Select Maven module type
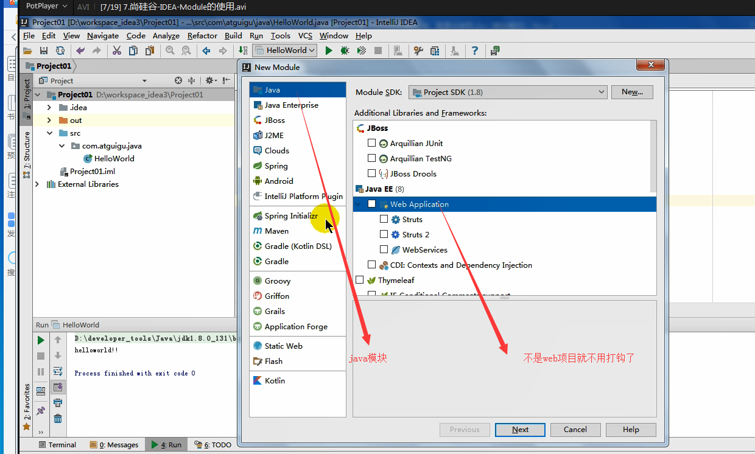This screenshot has height=454, width=755. [298, 231]
